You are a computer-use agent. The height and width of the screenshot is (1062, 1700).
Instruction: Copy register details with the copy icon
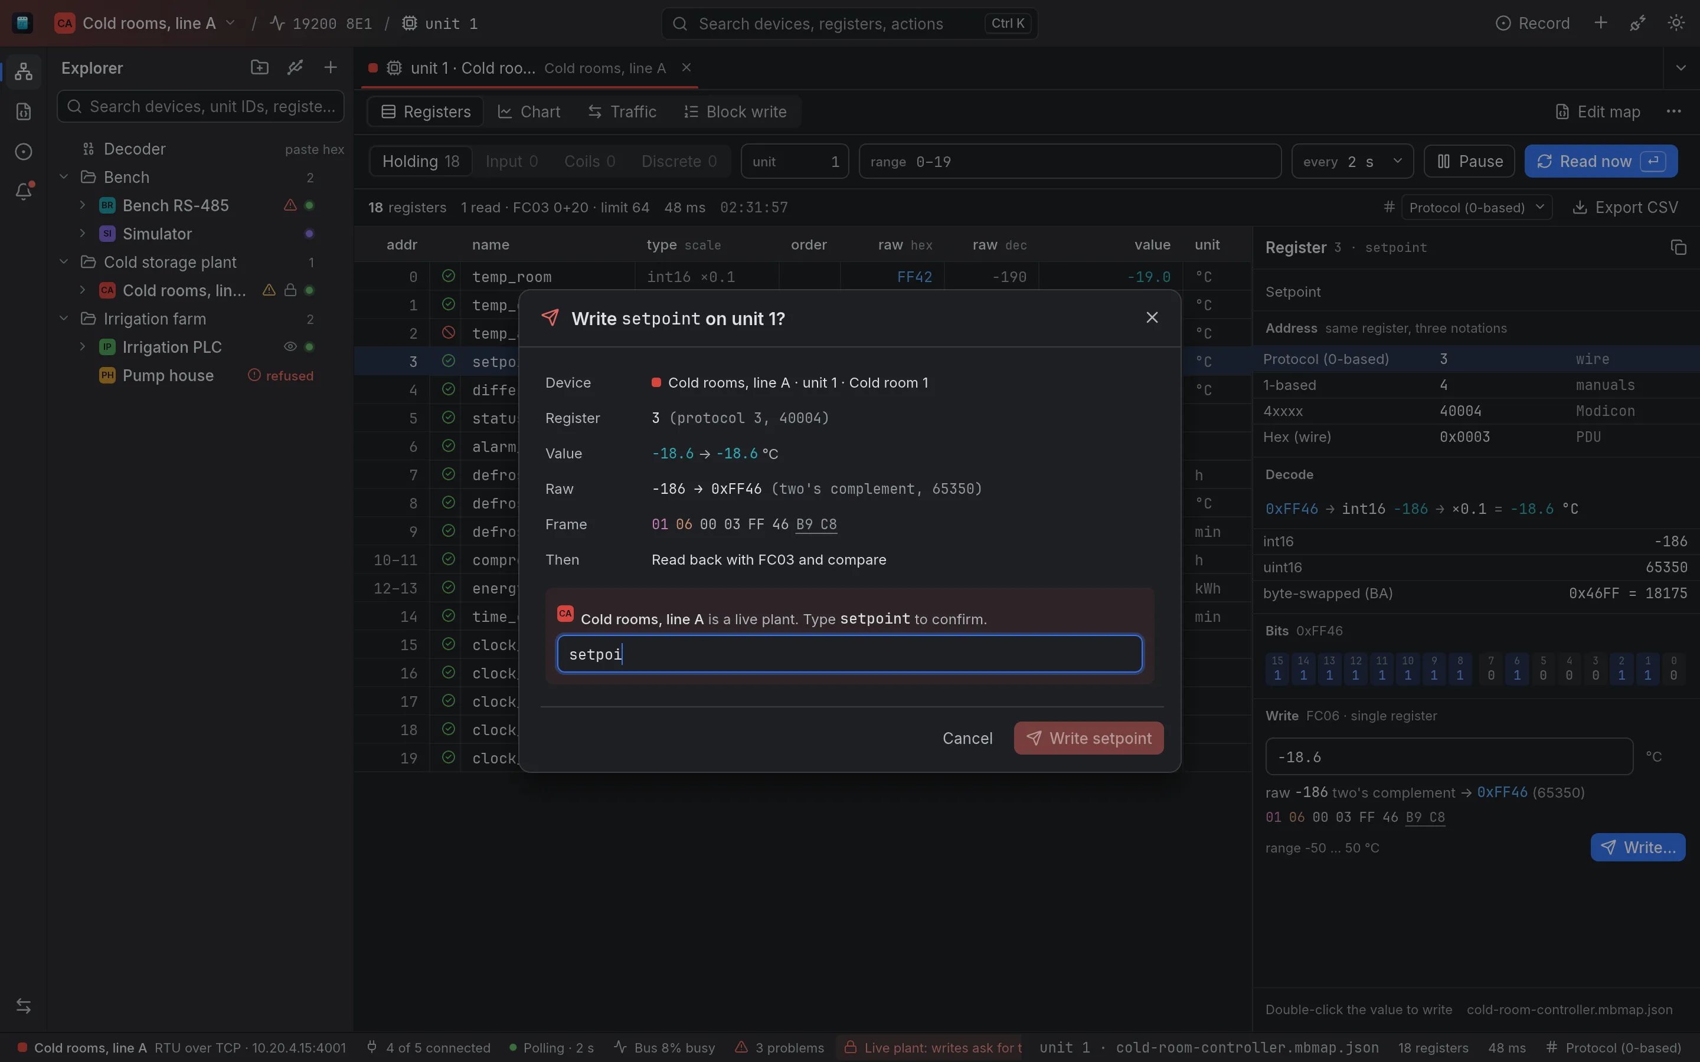1678,247
